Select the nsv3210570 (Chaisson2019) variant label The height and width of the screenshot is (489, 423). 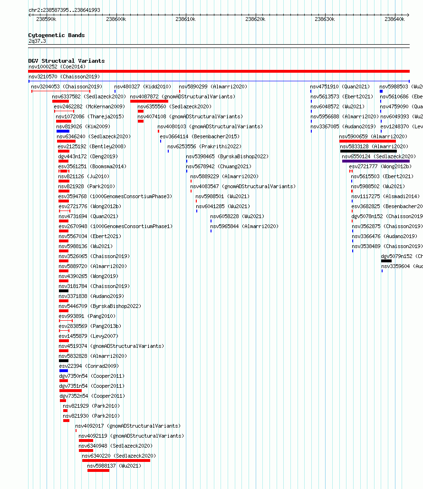click(64, 77)
